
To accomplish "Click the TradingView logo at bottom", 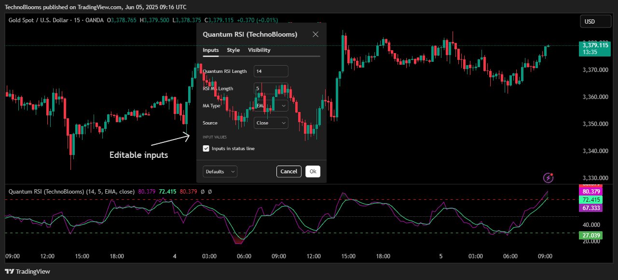I will click(27, 272).
